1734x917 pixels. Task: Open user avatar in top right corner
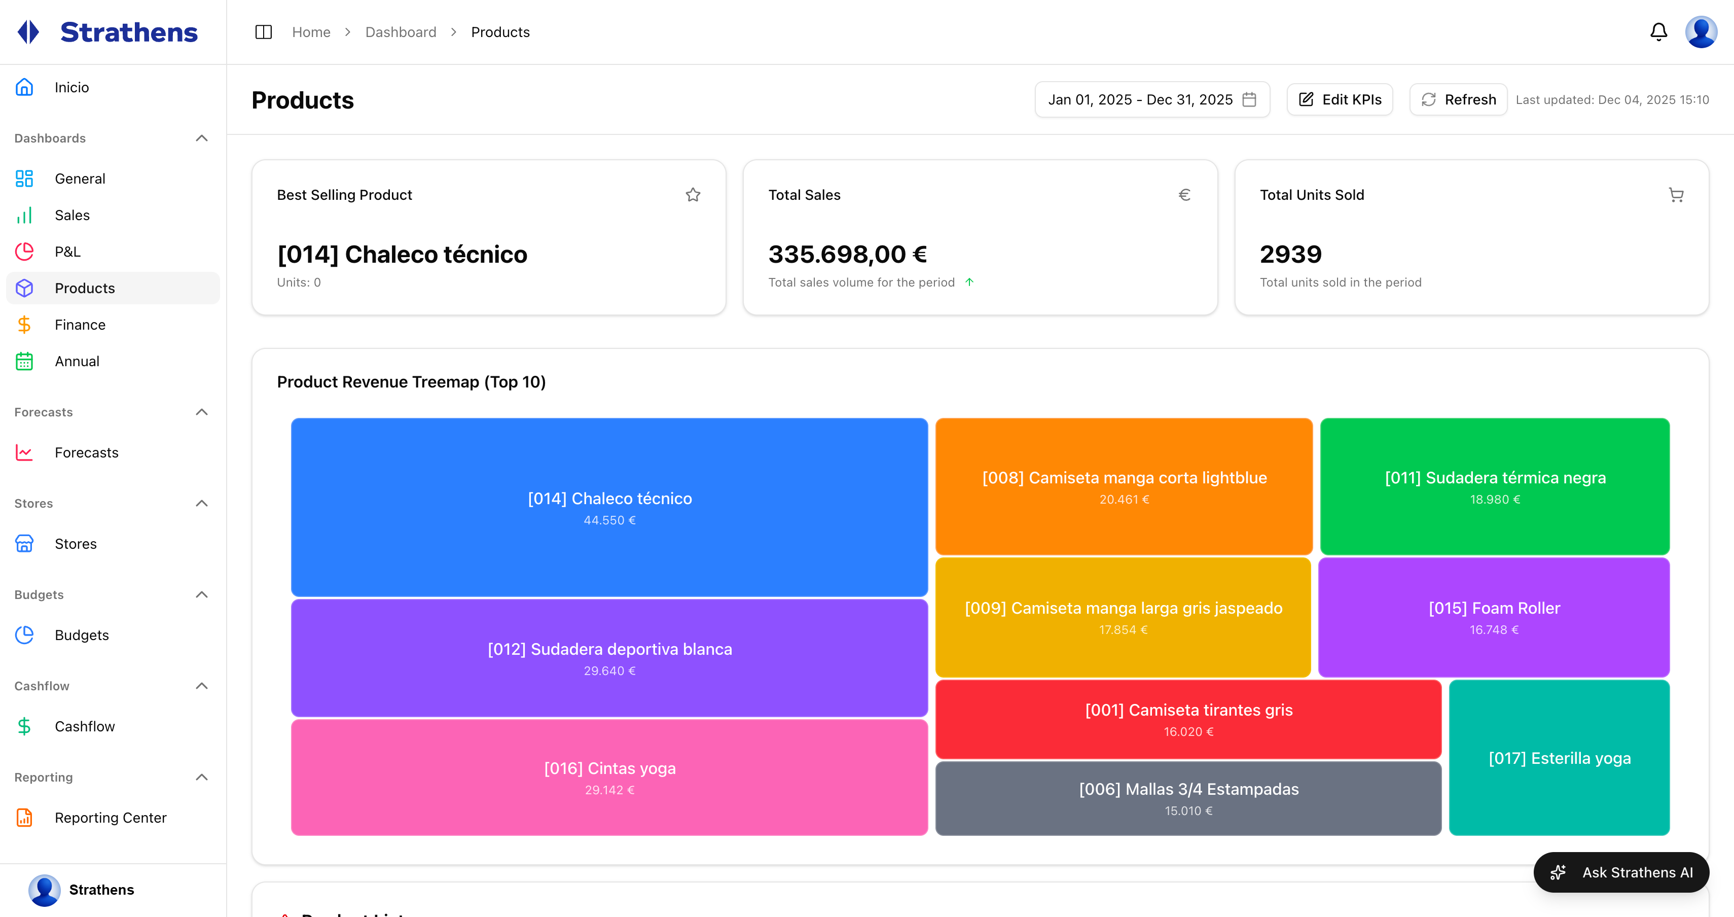[1701, 31]
